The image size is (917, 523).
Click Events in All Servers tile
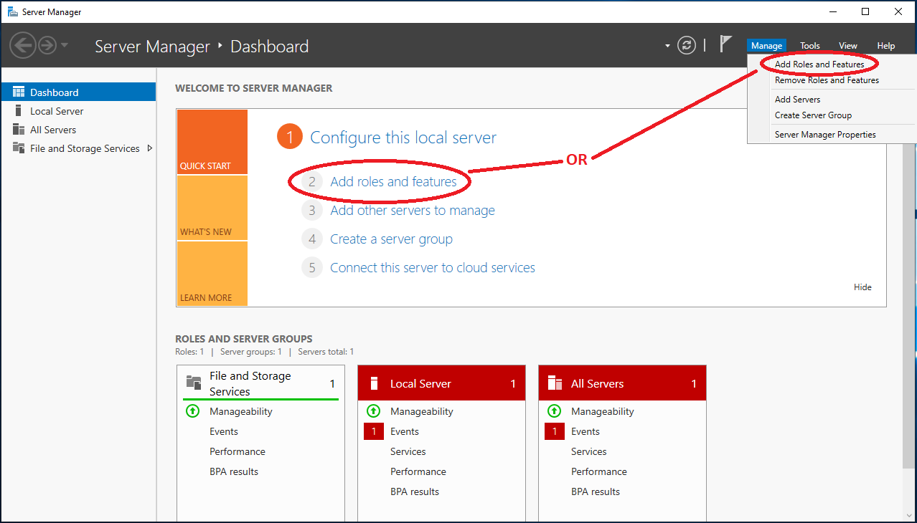click(x=586, y=431)
